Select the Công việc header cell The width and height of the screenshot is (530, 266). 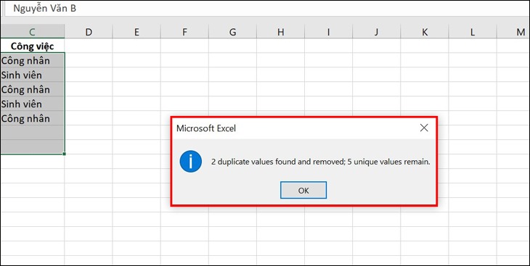coord(32,46)
